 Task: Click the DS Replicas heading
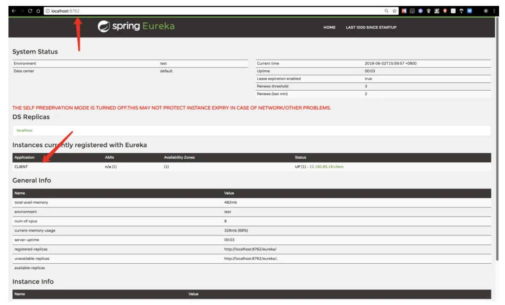tap(31, 117)
